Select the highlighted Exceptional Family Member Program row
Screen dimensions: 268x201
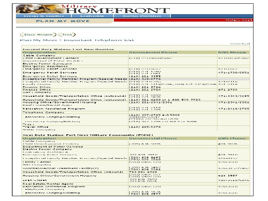coord(136,79)
